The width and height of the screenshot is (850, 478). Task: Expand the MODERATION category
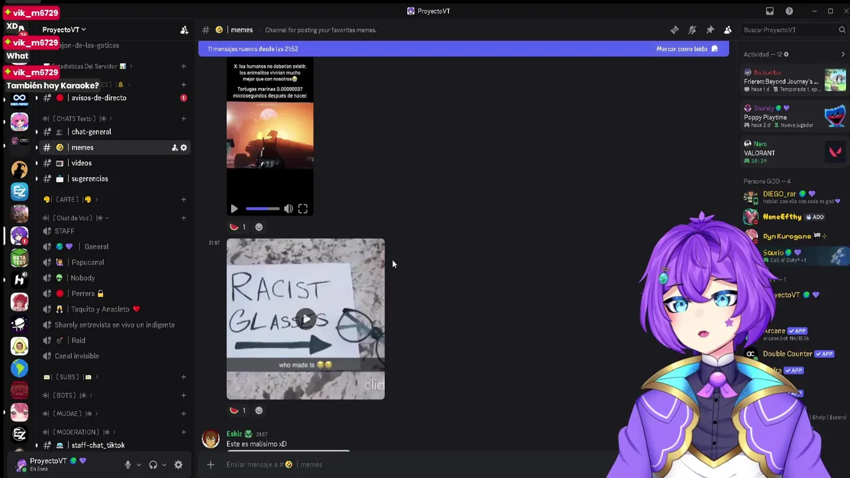point(79,432)
